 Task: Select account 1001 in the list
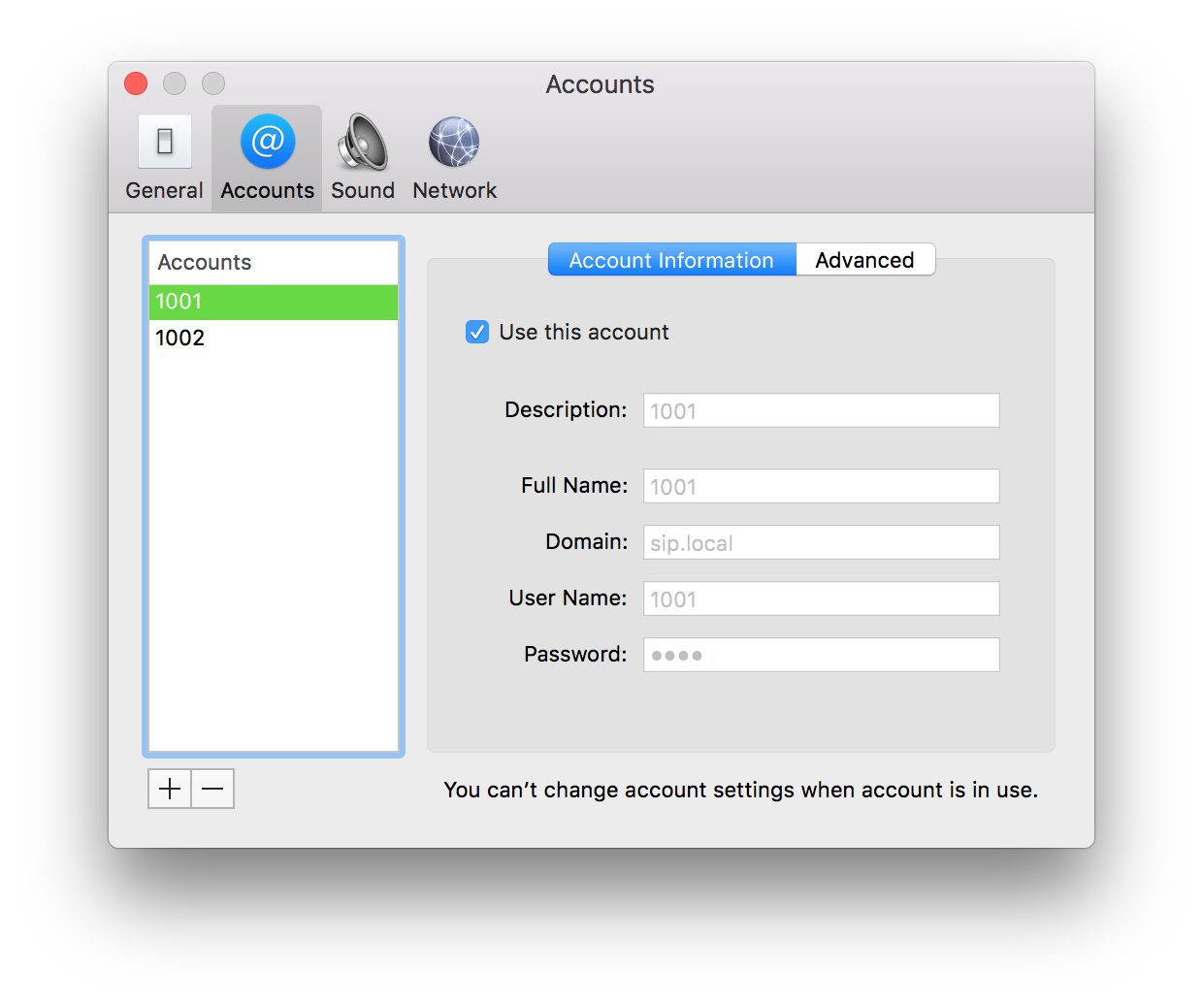click(274, 302)
